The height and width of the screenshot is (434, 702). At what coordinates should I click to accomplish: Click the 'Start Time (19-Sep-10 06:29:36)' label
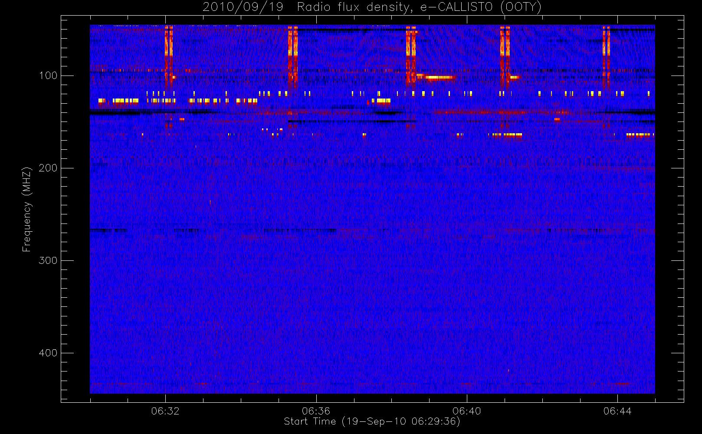372,421
